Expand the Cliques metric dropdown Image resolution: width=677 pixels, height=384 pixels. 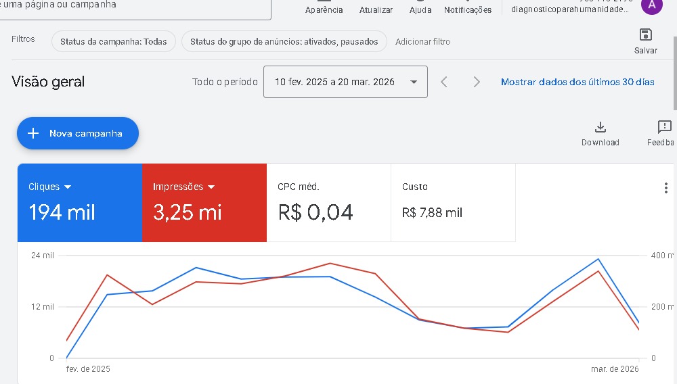coord(68,187)
